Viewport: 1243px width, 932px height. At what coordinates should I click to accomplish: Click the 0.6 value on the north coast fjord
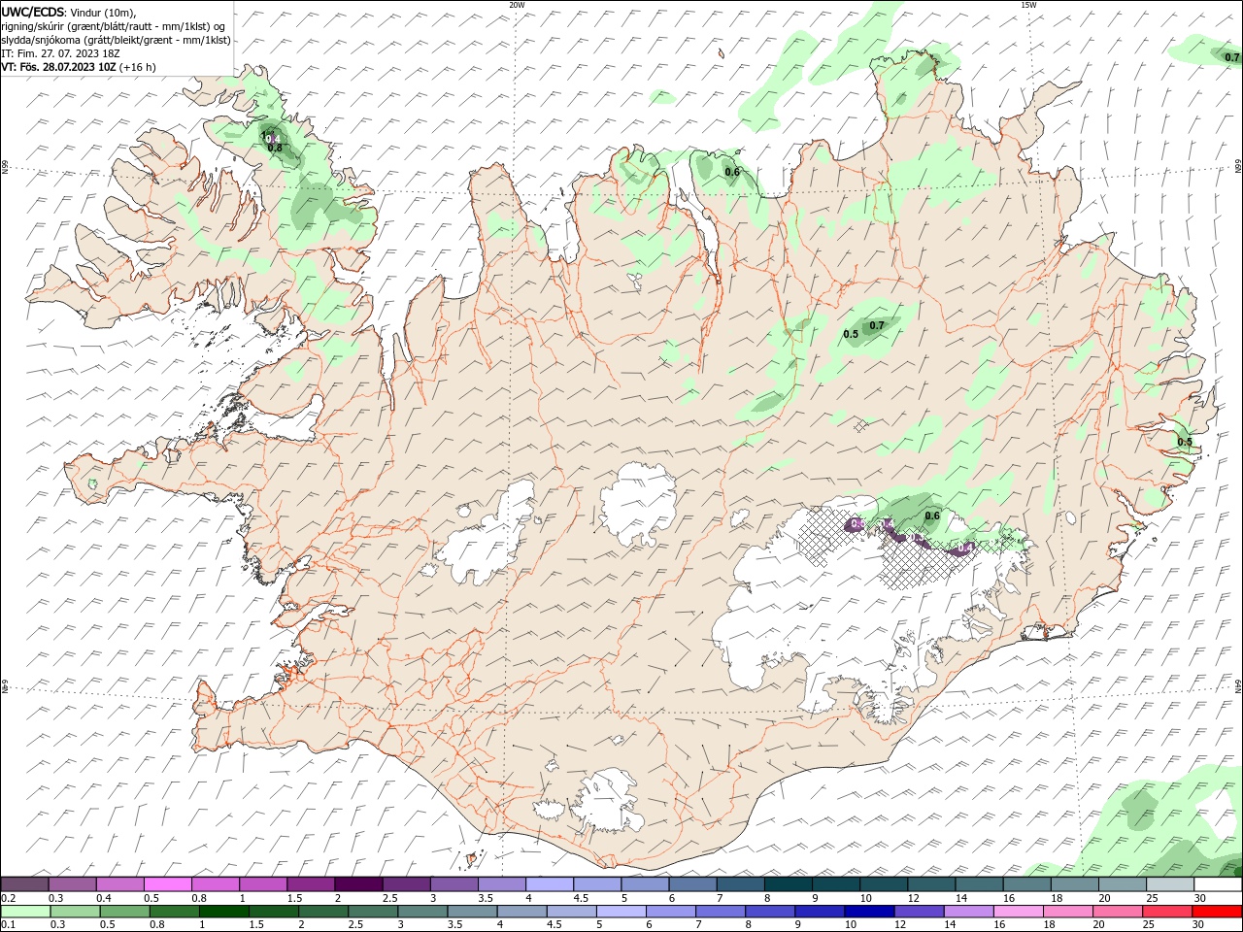(732, 172)
